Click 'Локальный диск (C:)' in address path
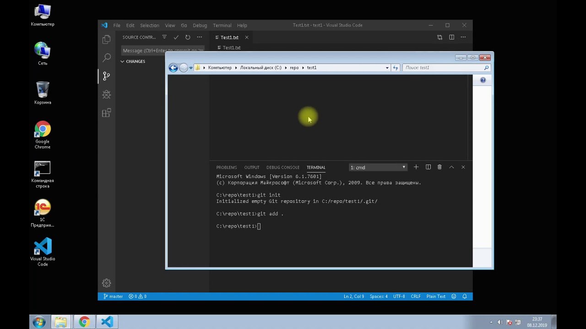The width and height of the screenshot is (586, 329). point(260,68)
